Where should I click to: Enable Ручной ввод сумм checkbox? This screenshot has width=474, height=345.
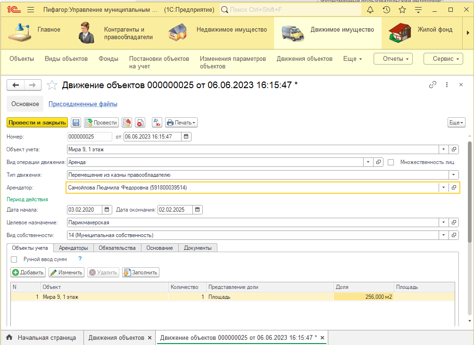tap(14, 259)
